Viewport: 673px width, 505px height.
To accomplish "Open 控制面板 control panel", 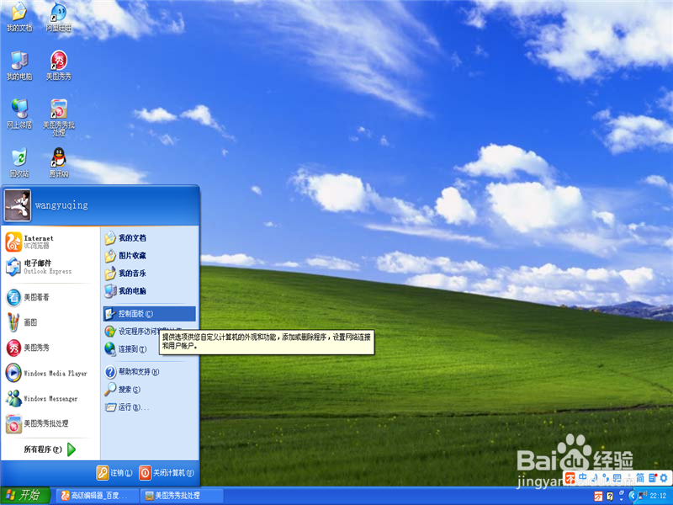I will click(x=150, y=314).
